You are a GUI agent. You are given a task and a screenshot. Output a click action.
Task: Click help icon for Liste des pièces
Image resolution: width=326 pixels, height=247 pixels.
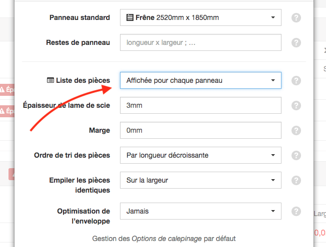tap(296, 80)
